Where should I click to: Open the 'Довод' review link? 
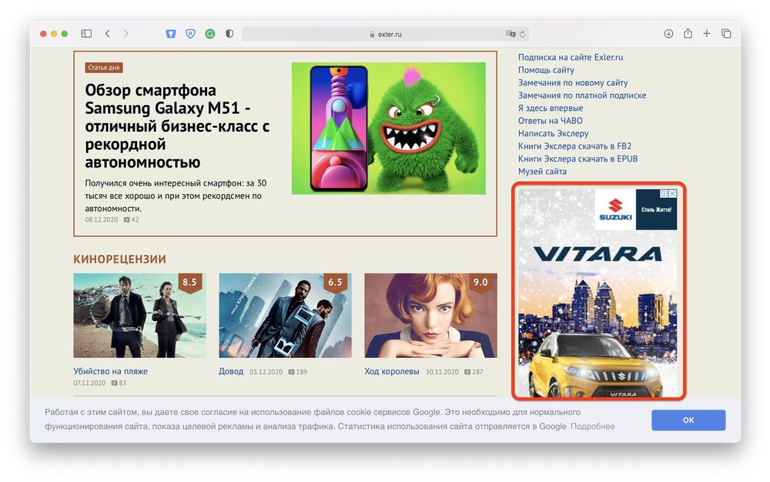(231, 371)
